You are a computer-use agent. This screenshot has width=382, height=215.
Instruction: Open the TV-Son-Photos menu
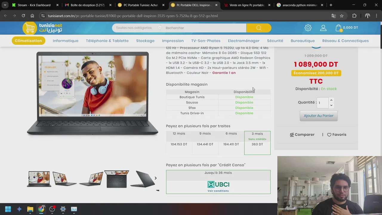pos(206,41)
